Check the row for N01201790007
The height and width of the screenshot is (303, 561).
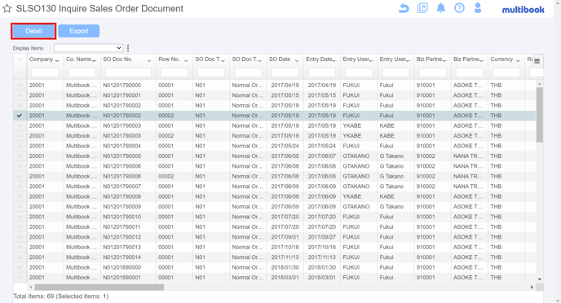(x=20, y=187)
